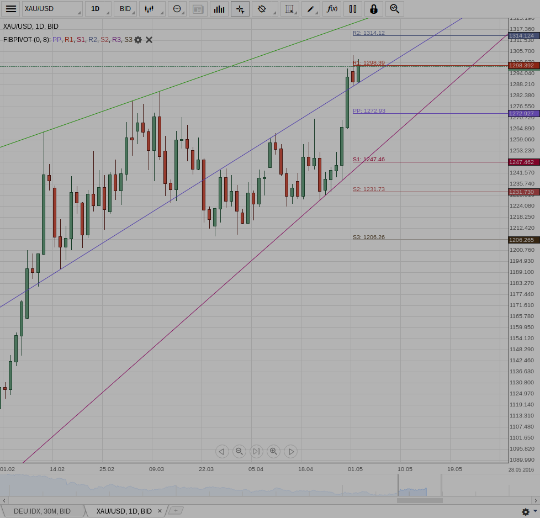Add a new chart tab
This screenshot has width=540, height=518.
tap(176, 510)
